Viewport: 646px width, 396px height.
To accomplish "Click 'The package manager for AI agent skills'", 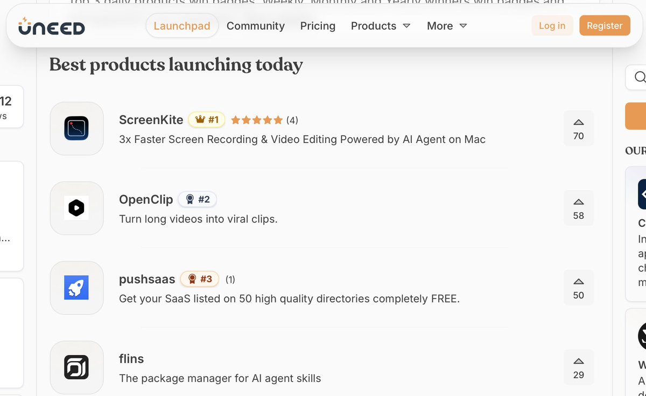I will (220, 378).
